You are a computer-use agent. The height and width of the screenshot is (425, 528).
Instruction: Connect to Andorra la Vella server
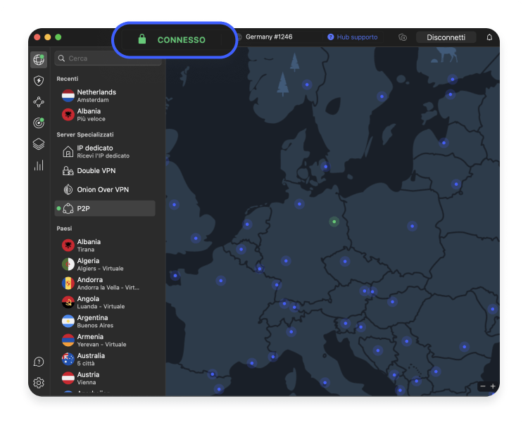[x=105, y=284]
